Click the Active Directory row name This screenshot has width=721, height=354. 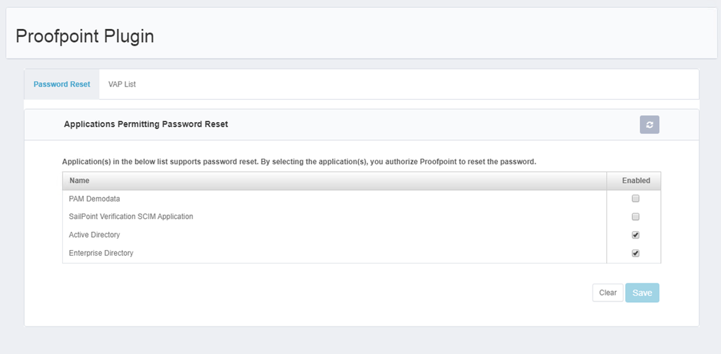coord(95,235)
